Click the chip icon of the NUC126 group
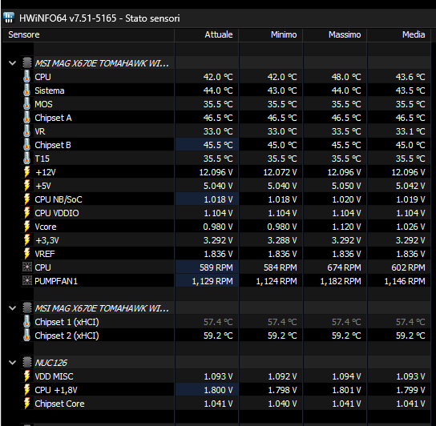The image size is (436, 426). (27, 363)
